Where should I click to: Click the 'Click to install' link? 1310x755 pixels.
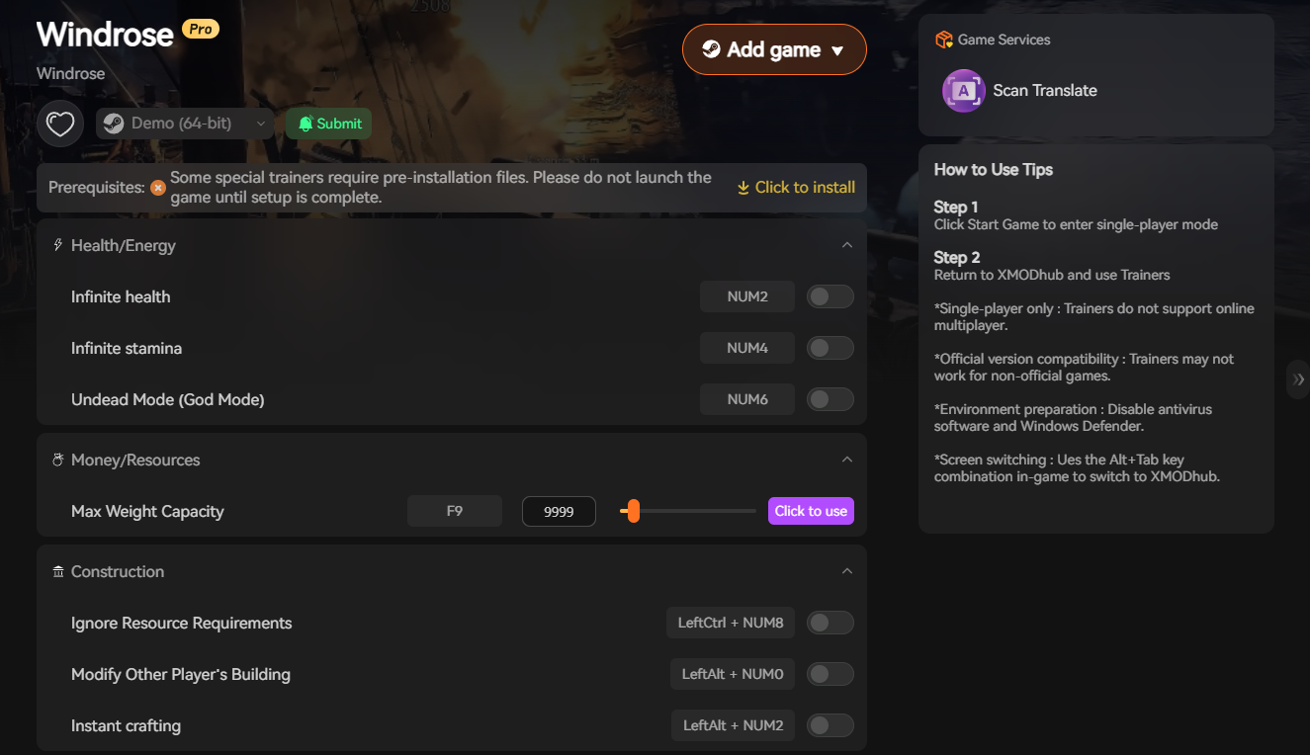(796, 188)
